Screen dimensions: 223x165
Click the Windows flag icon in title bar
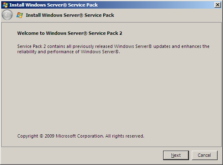click(x=5, y=5)
